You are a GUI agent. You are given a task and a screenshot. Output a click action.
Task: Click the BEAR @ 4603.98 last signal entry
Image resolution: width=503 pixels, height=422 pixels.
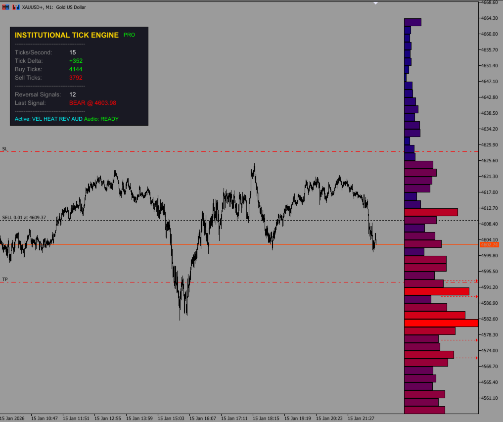tap(93, 103)
